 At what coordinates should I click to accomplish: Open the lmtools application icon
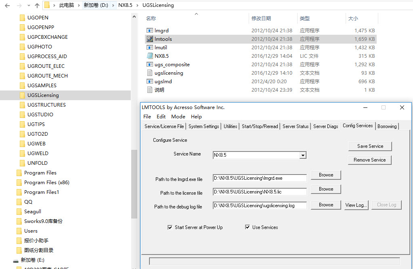[150, 39]
